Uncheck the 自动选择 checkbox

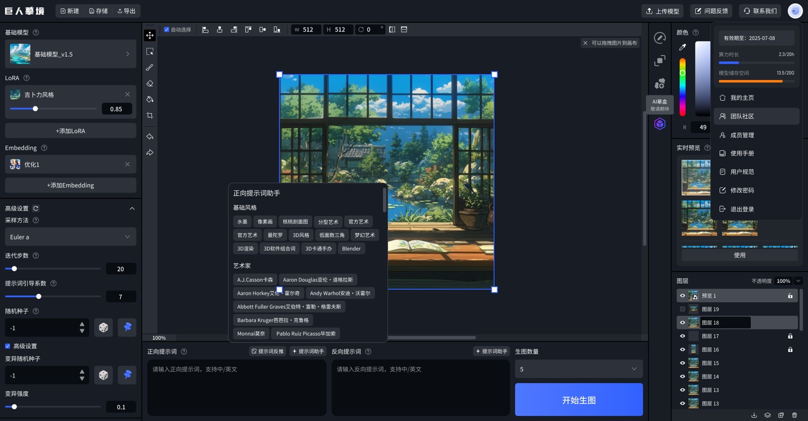click(x=166, y=30)
